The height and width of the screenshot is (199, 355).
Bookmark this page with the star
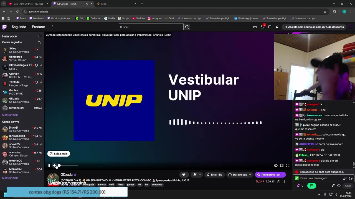[x=325, y=12]
